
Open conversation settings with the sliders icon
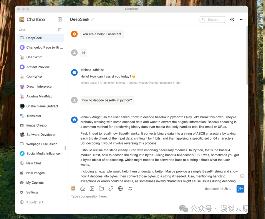[x=130, y=189]
